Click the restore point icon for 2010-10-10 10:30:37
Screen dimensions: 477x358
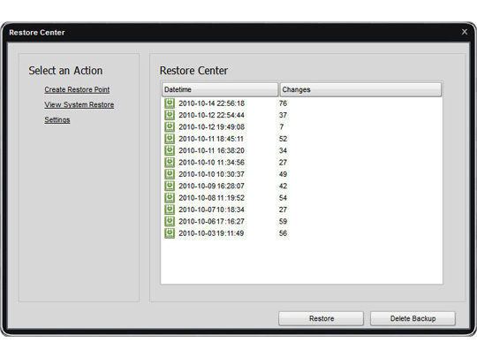(x=170, y=174)
